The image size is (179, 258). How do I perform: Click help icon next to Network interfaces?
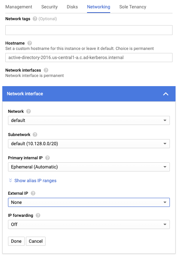click(46, 70)
